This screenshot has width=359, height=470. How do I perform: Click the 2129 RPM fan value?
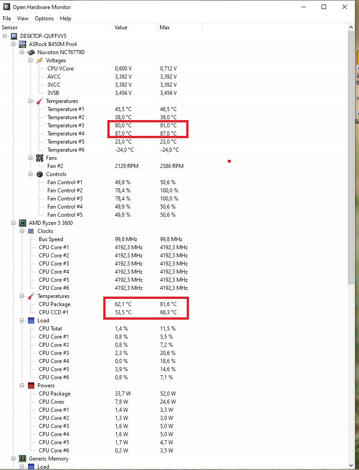pos(127,166)
